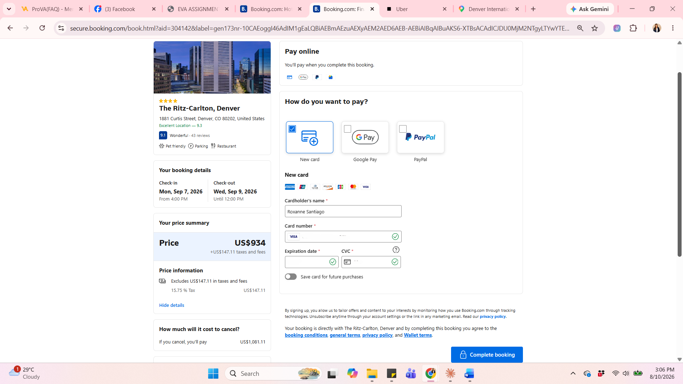683x384 pixels.
Task: Open File Explorer from the taskbar
Action: [372, 373]
